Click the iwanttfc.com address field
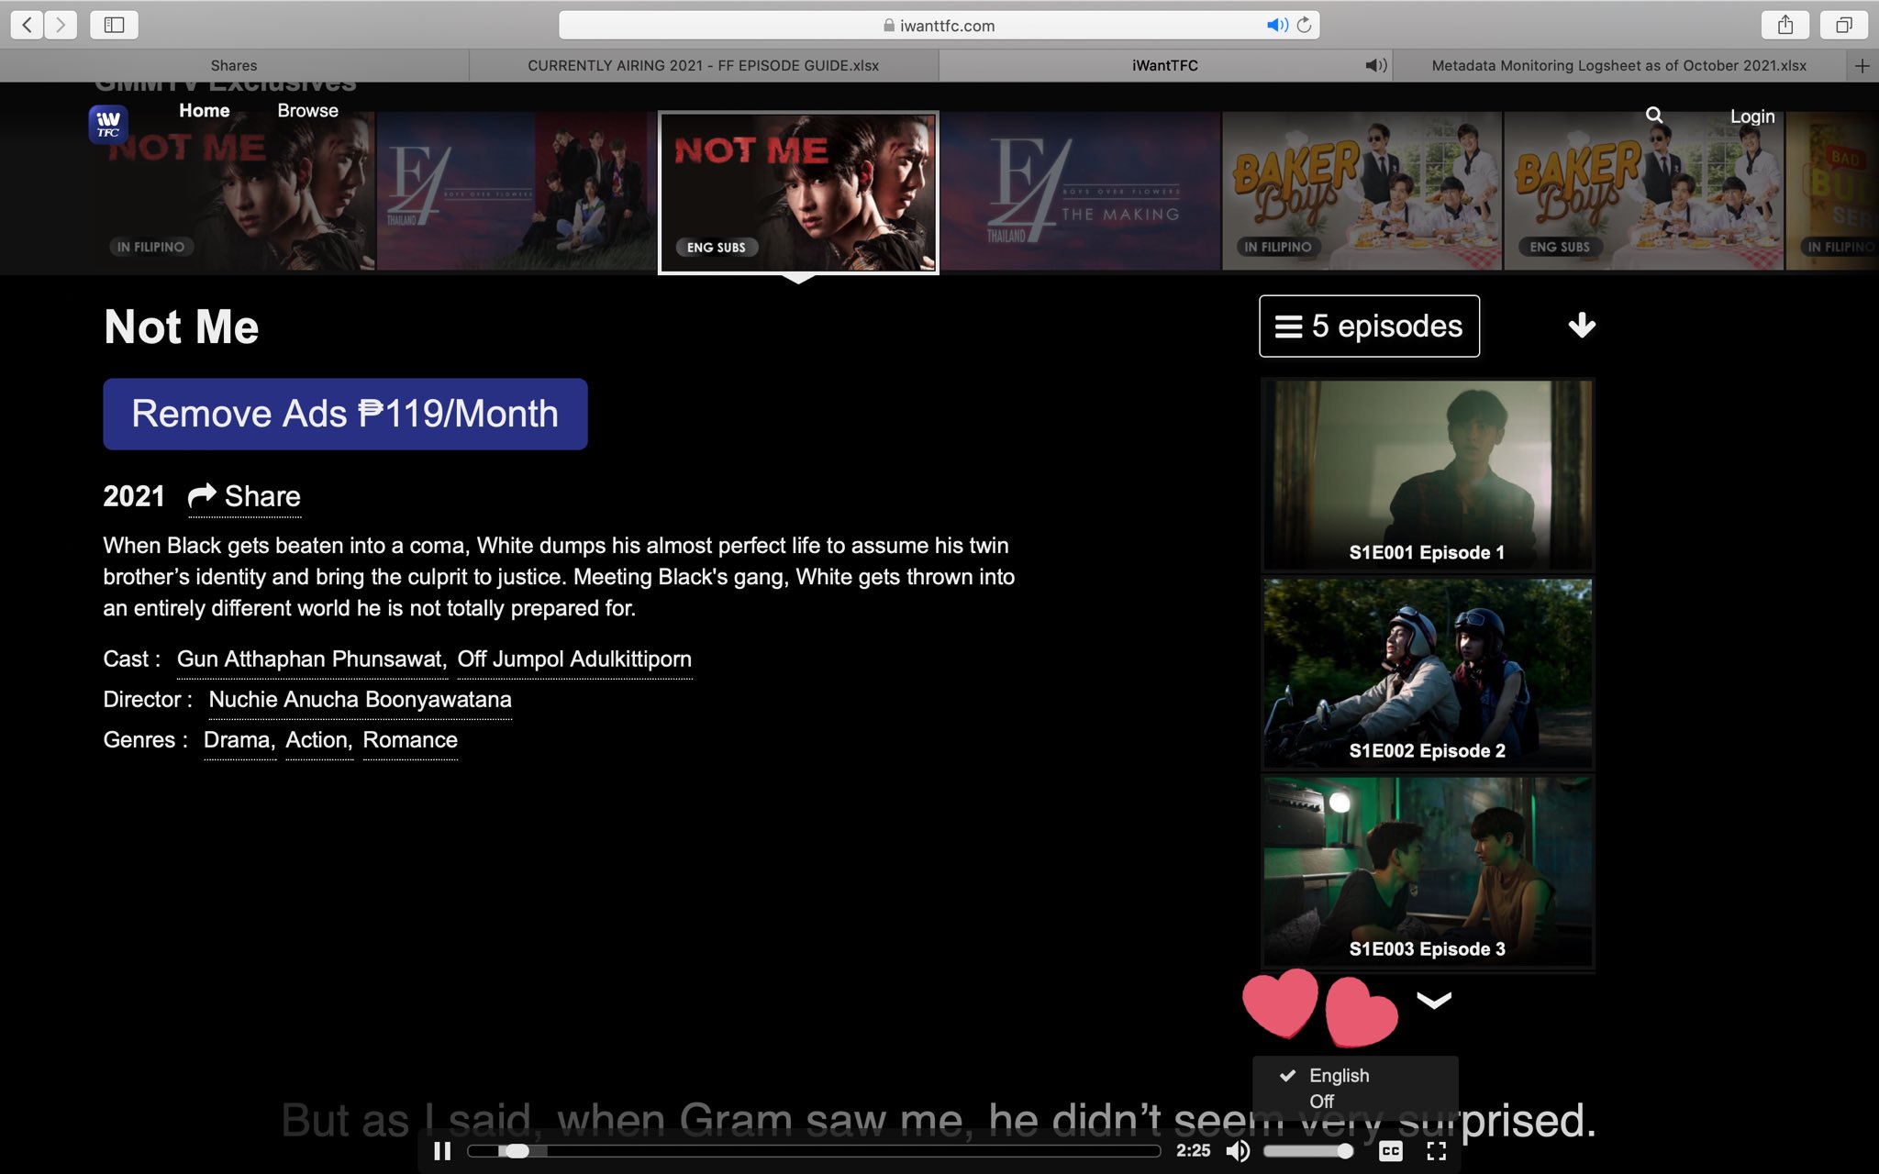 tap(939, 25)
